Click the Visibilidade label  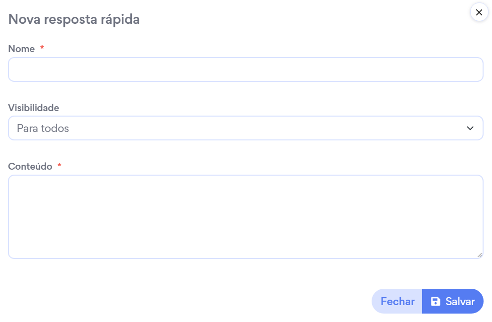(x=34, y=108)
